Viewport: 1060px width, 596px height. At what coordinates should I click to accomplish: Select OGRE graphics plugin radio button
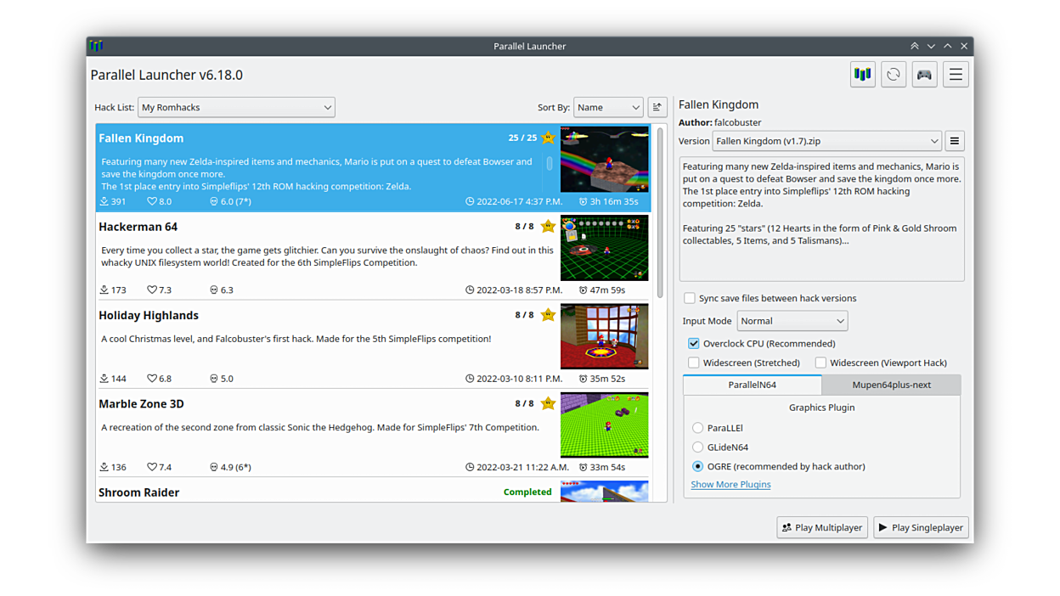pos(697,466)
